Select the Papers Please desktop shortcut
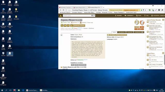Viewport: 165px width, 92px height. pos(10,54)
